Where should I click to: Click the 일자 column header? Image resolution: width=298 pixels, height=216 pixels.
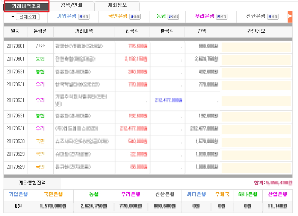[x=15, y=31]
